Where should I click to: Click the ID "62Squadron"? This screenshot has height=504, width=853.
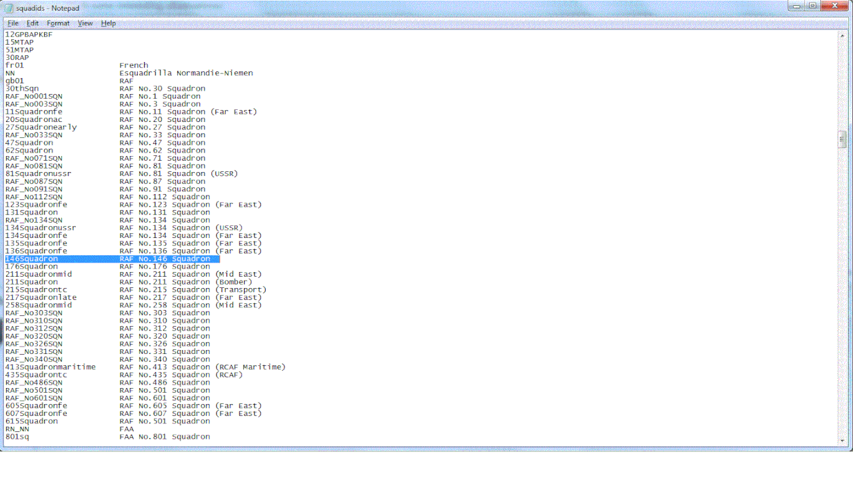point(29,151)
